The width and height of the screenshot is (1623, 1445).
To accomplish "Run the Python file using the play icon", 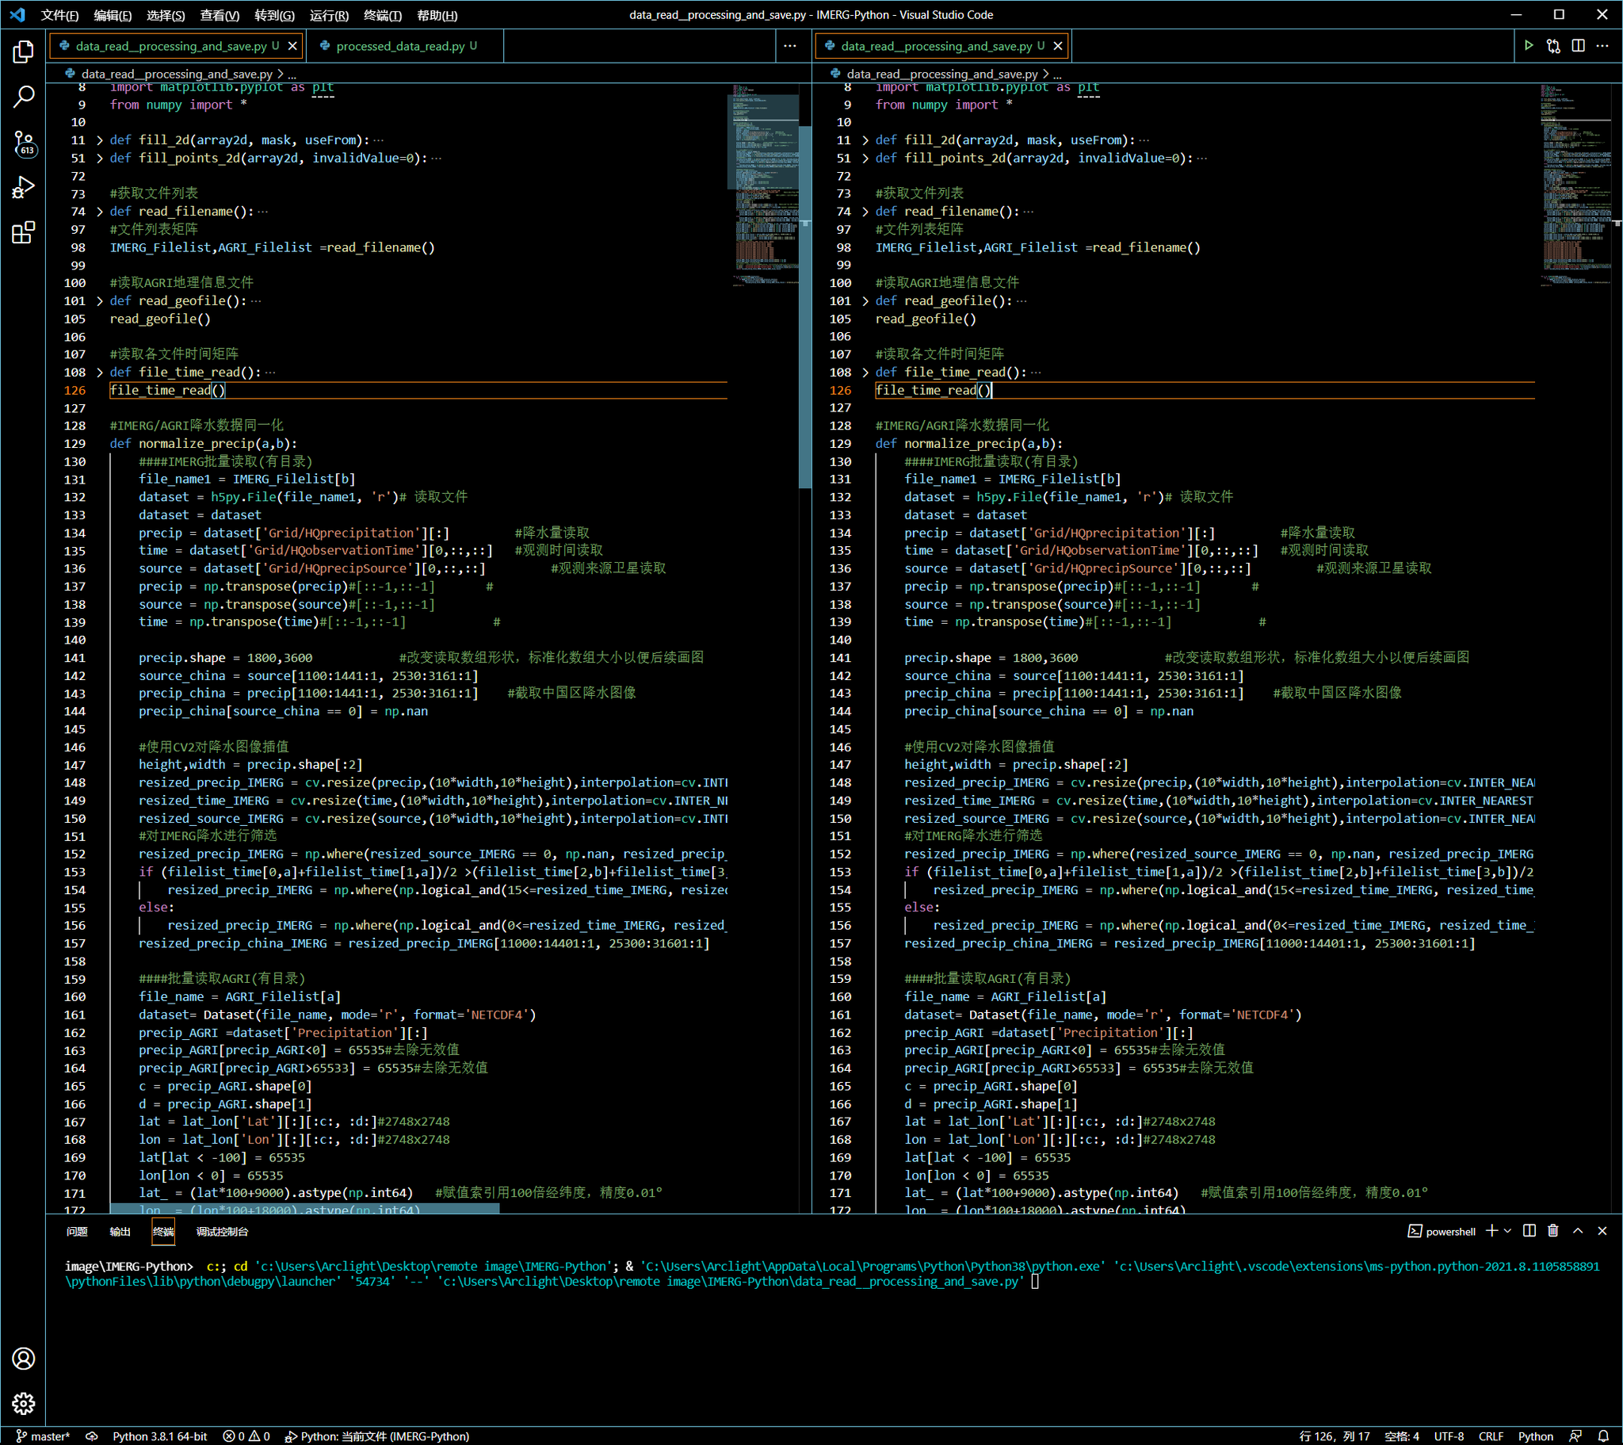I will (1529, 45).
